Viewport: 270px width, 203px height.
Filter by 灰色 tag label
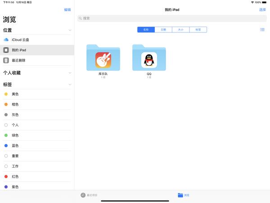point(15,115)
